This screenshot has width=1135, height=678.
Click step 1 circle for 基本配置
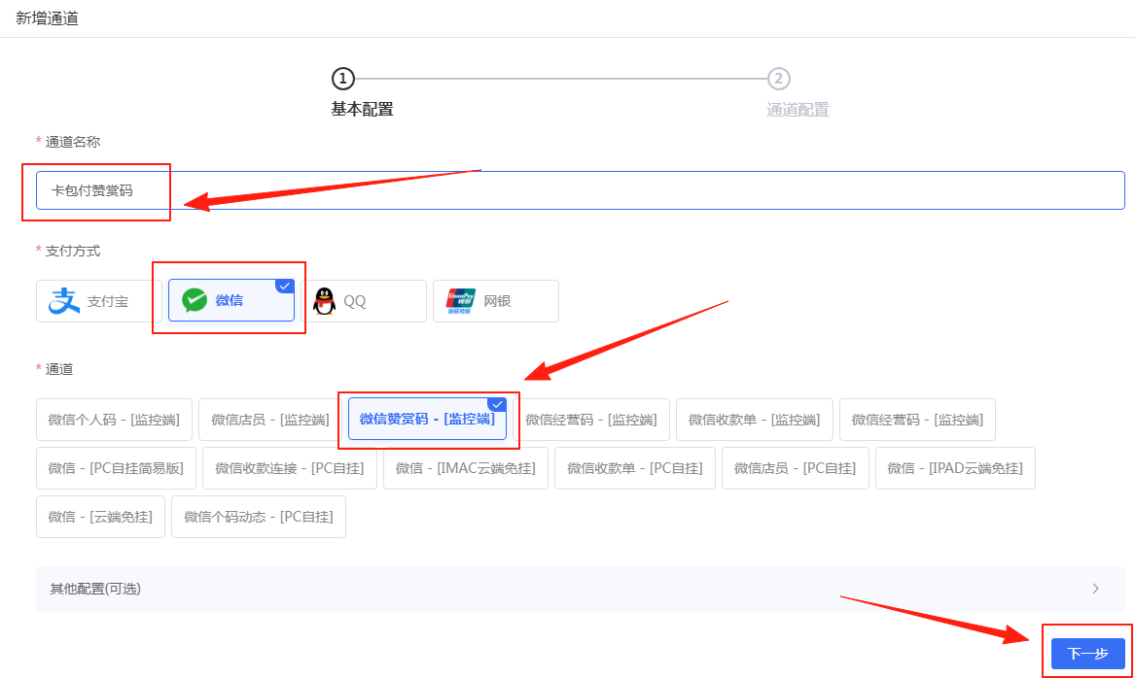tap(342, 79)
